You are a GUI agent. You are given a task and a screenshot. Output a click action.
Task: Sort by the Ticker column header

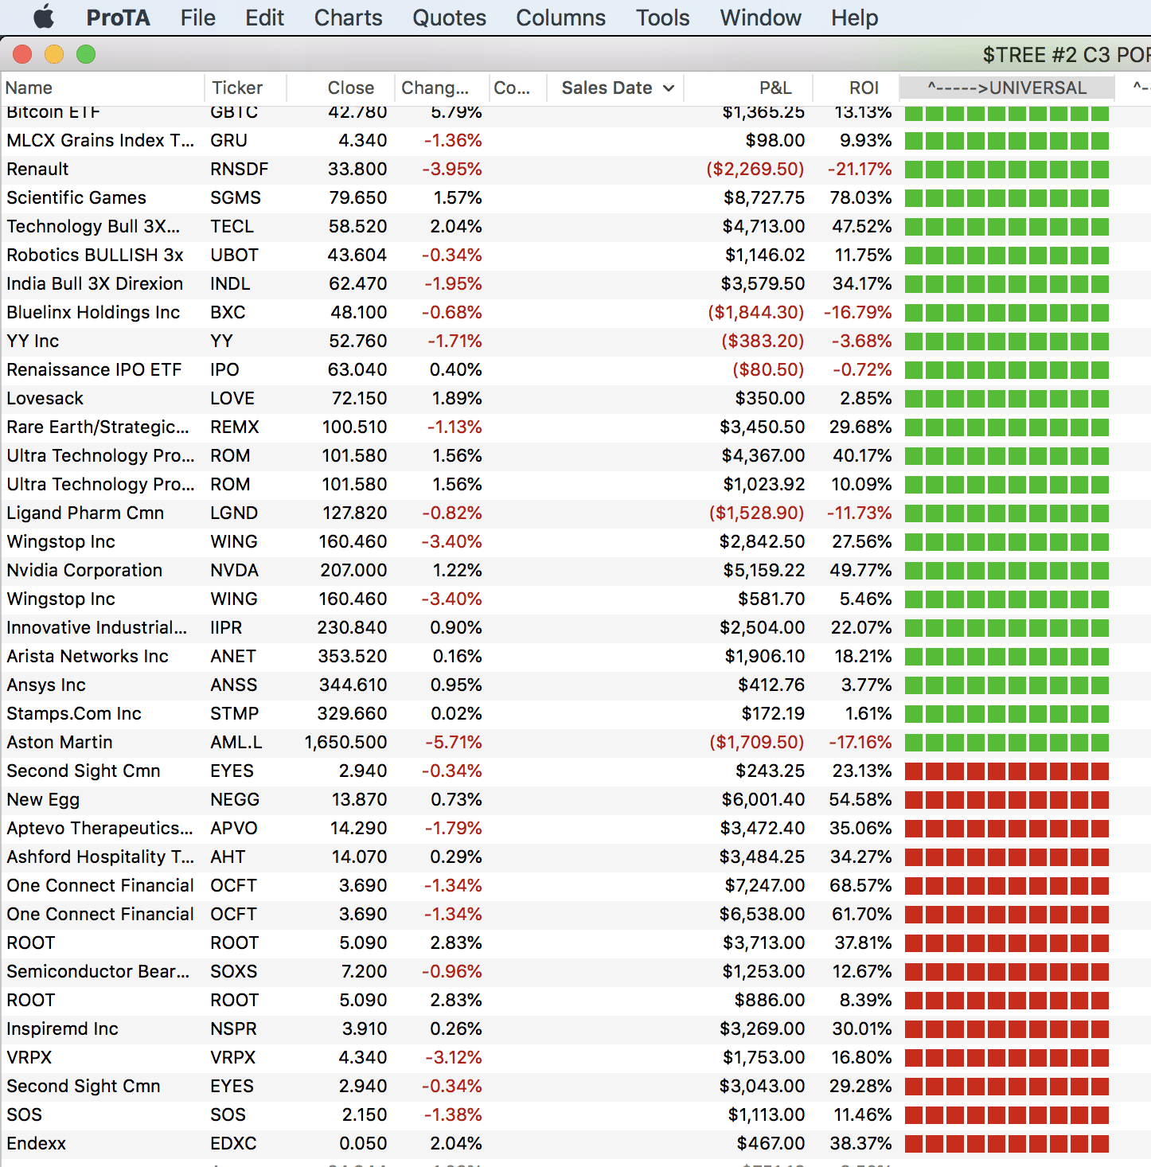tap(245, 88)
